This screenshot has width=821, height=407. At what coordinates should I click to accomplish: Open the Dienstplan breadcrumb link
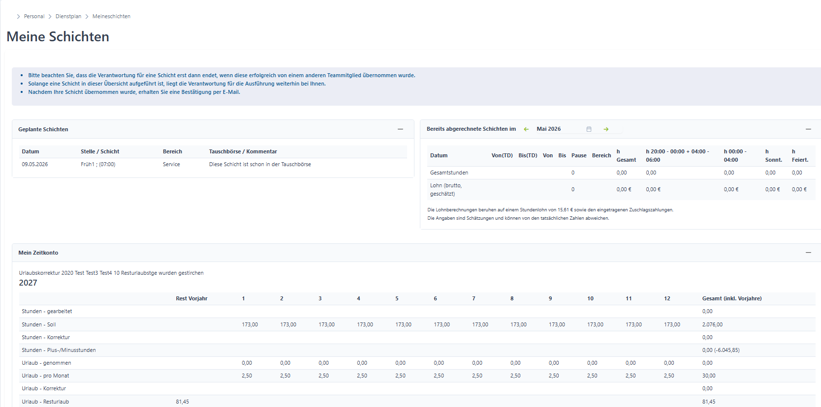pos(68,17)
